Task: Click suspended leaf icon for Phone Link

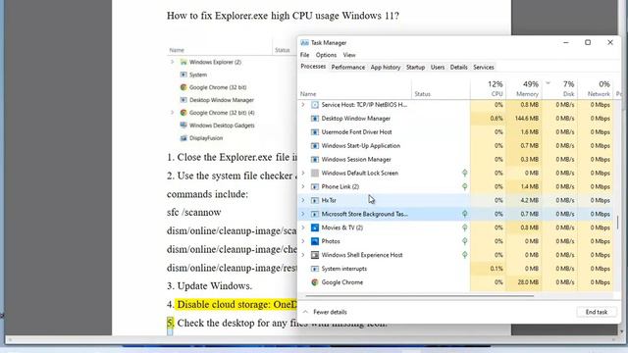Action: click(x=464, y=186)
